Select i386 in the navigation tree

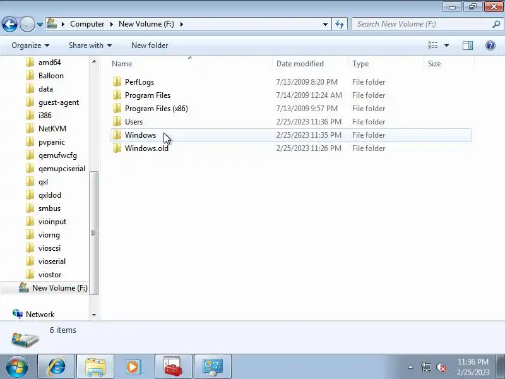tap(45, 116)
